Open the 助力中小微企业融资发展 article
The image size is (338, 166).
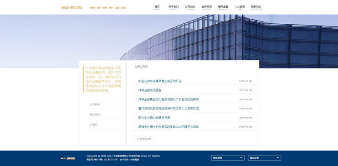point(154,118)
